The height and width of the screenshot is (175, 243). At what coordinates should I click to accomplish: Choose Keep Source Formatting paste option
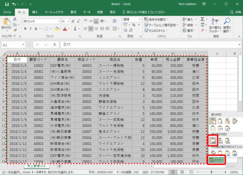pos(235,121)
